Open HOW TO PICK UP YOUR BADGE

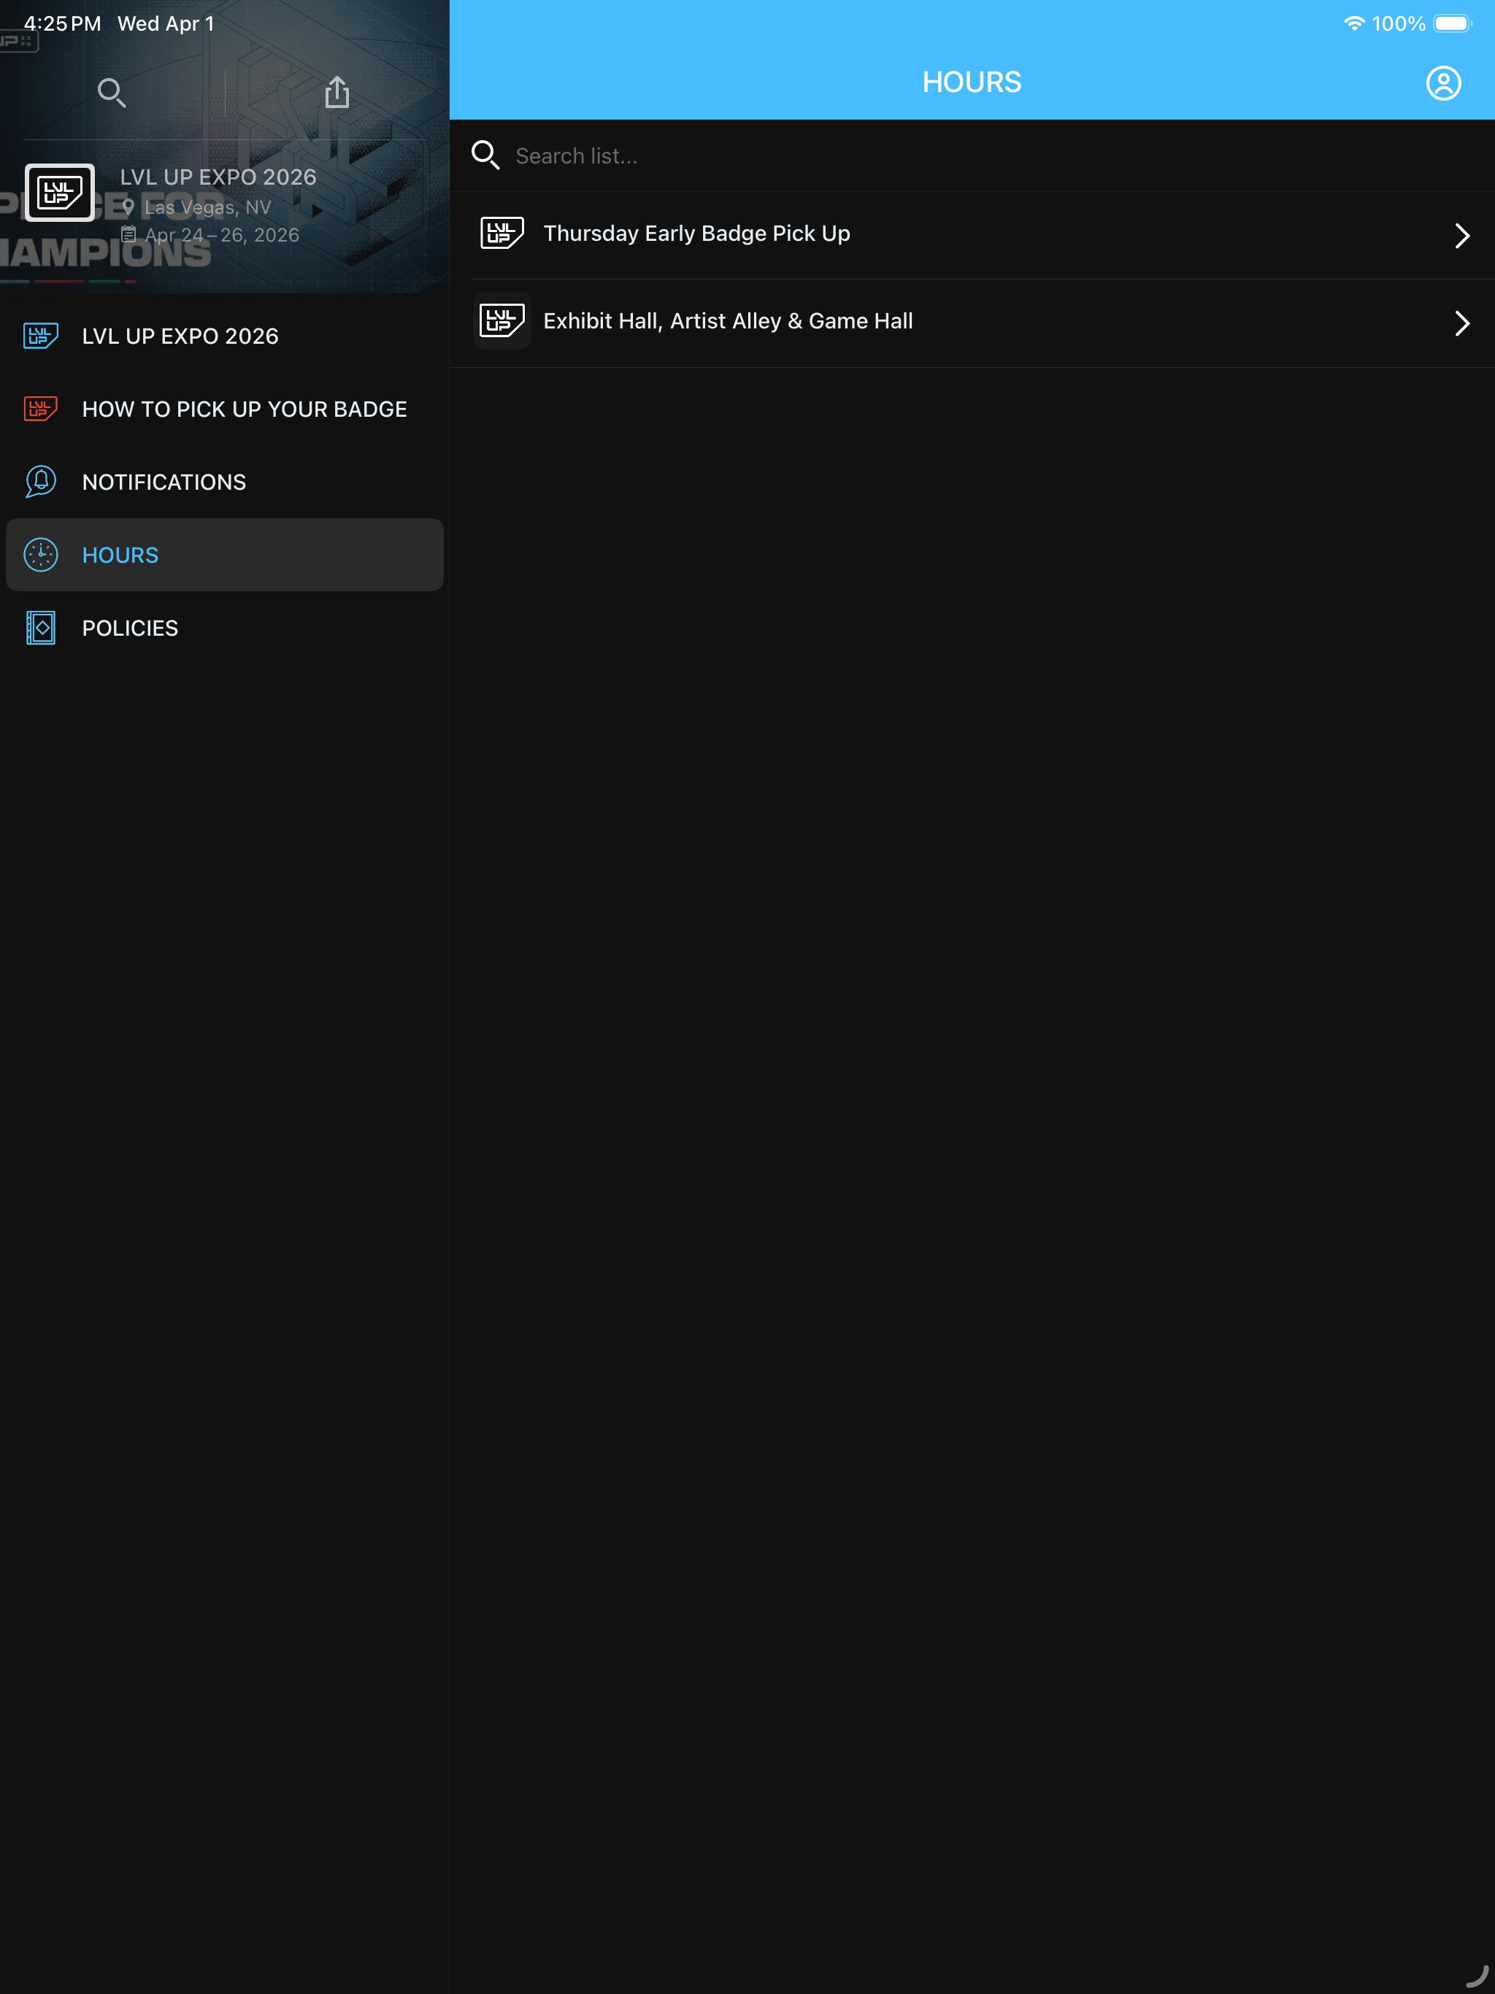(225, 409)
